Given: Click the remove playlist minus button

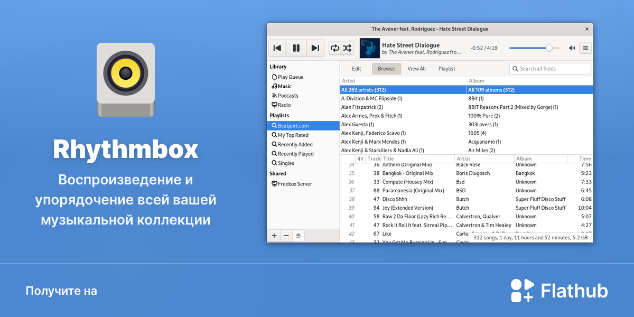Looking at the screenshot, I should [286, 236].
